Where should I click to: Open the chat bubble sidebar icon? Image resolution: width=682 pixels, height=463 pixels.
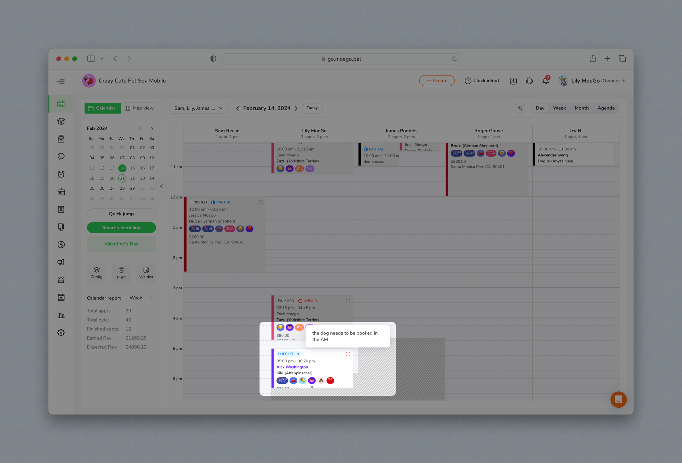coord(61,157)
